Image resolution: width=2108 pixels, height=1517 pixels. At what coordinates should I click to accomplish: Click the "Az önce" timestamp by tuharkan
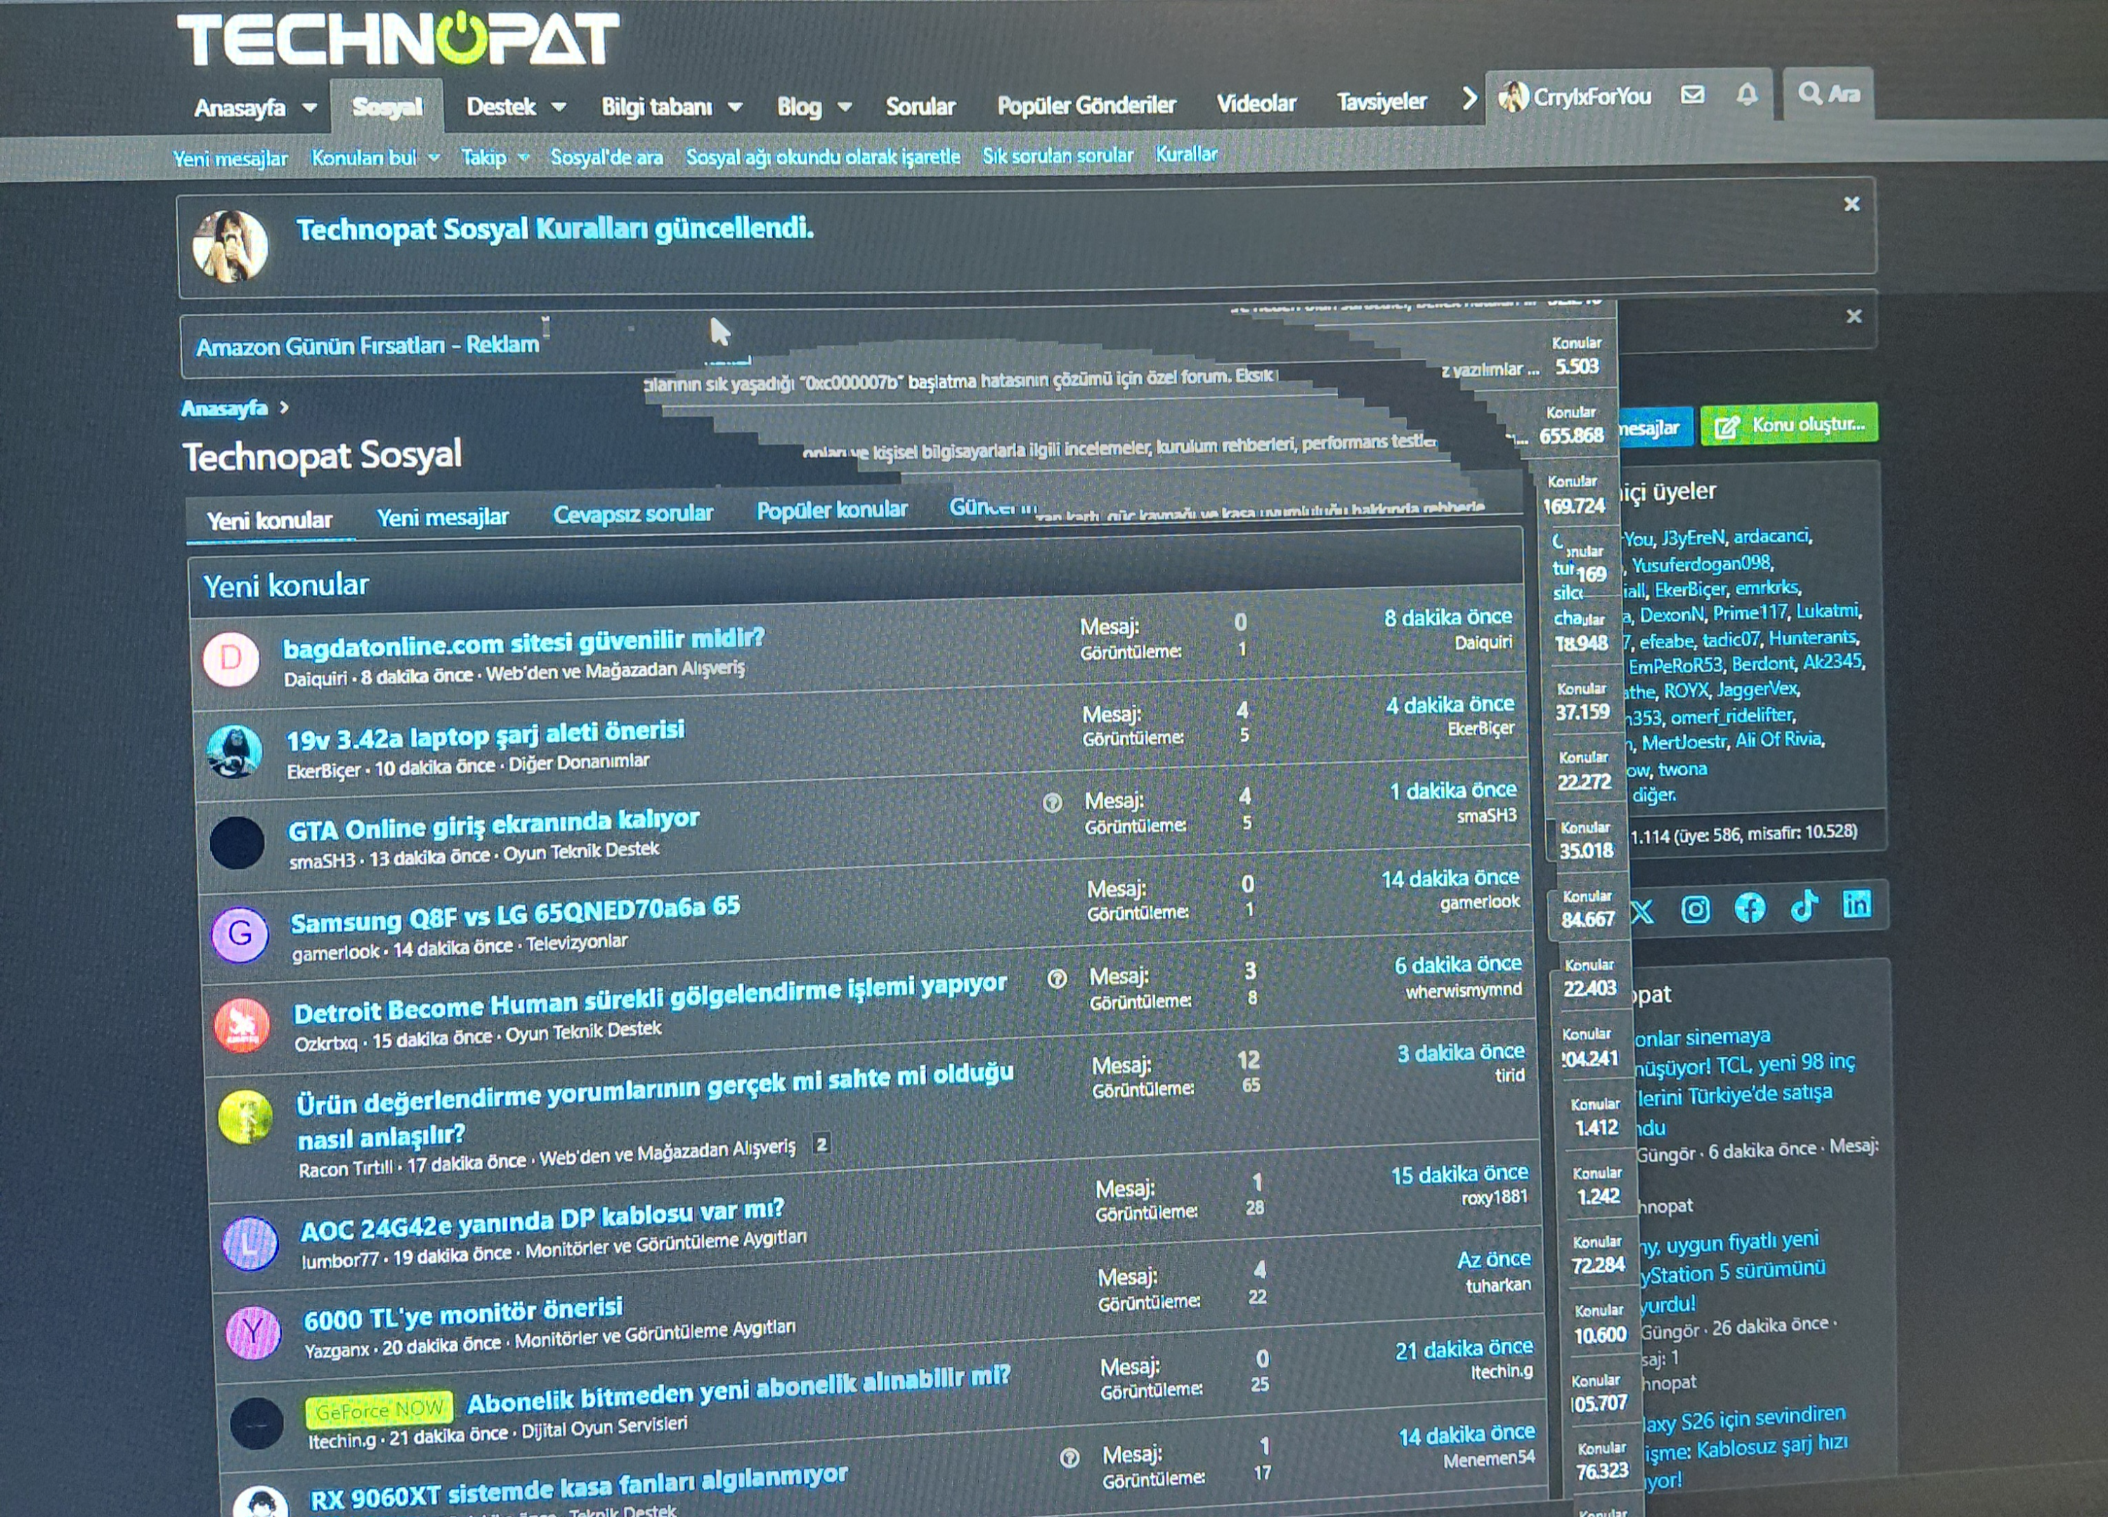[x=1494, y=1260]
